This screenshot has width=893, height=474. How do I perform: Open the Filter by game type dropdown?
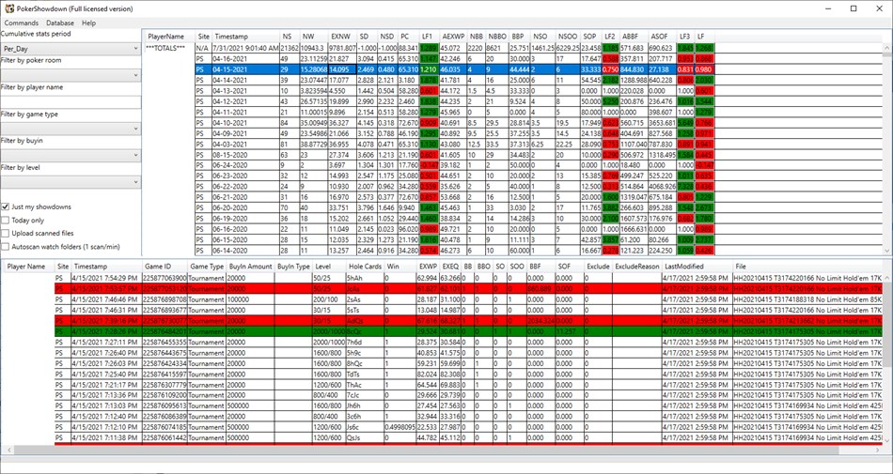(x=70, y=129)
